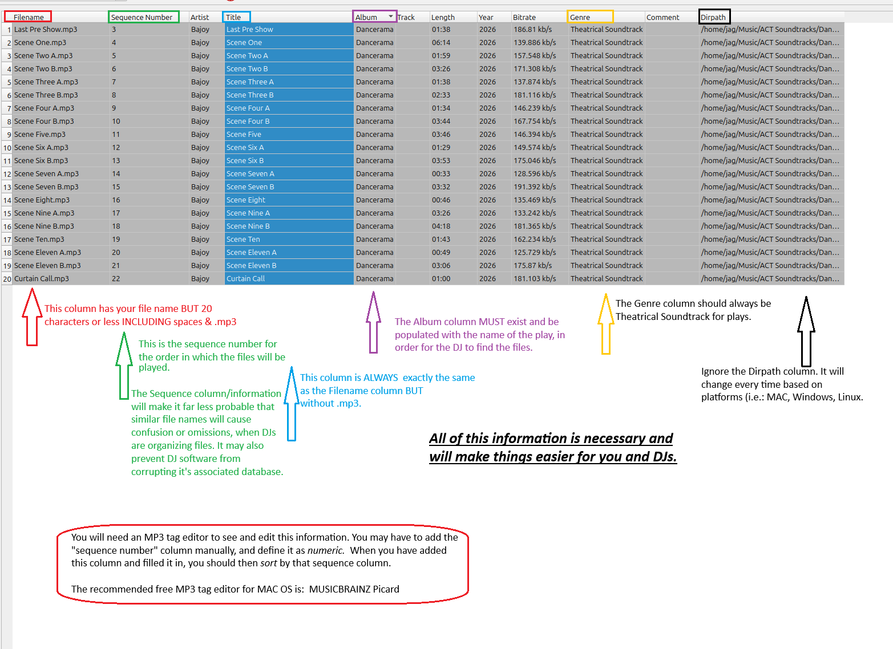This screenshot has height=649, width=893.
Task: Click the Title cell 'Scene Seven A'
Action: [x=289, y=173]
